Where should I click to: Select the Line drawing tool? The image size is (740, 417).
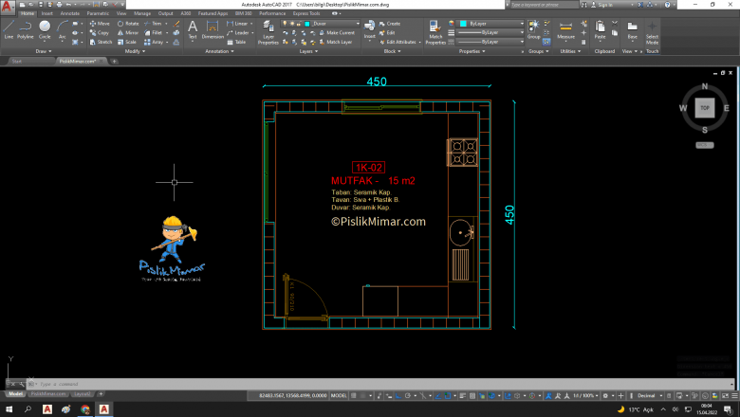9,28
